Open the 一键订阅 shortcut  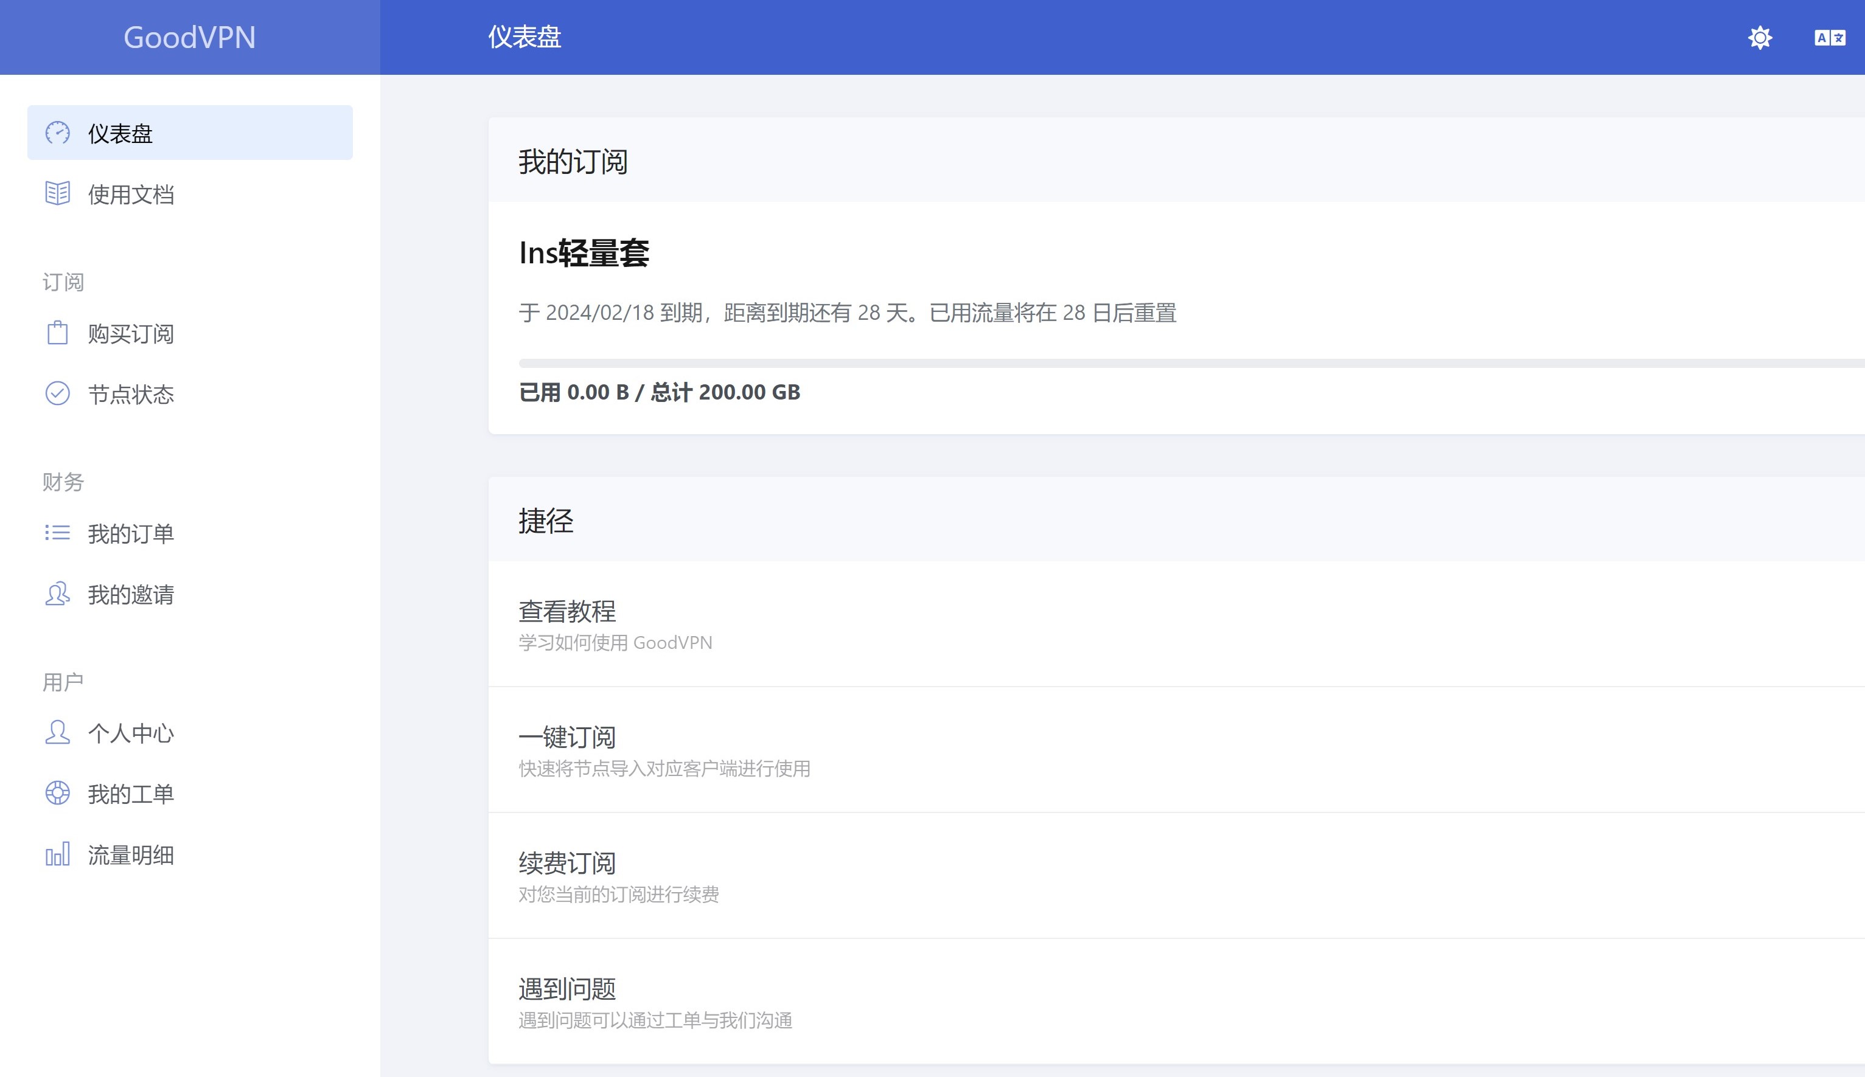coord(1177,749)
